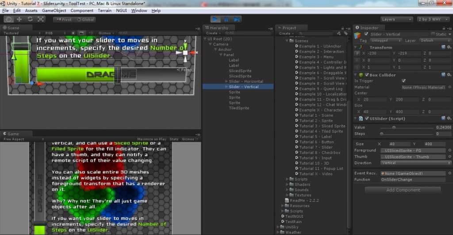
Task: Open the Scene view Gizmos dropdown
Action: point(106,33)
